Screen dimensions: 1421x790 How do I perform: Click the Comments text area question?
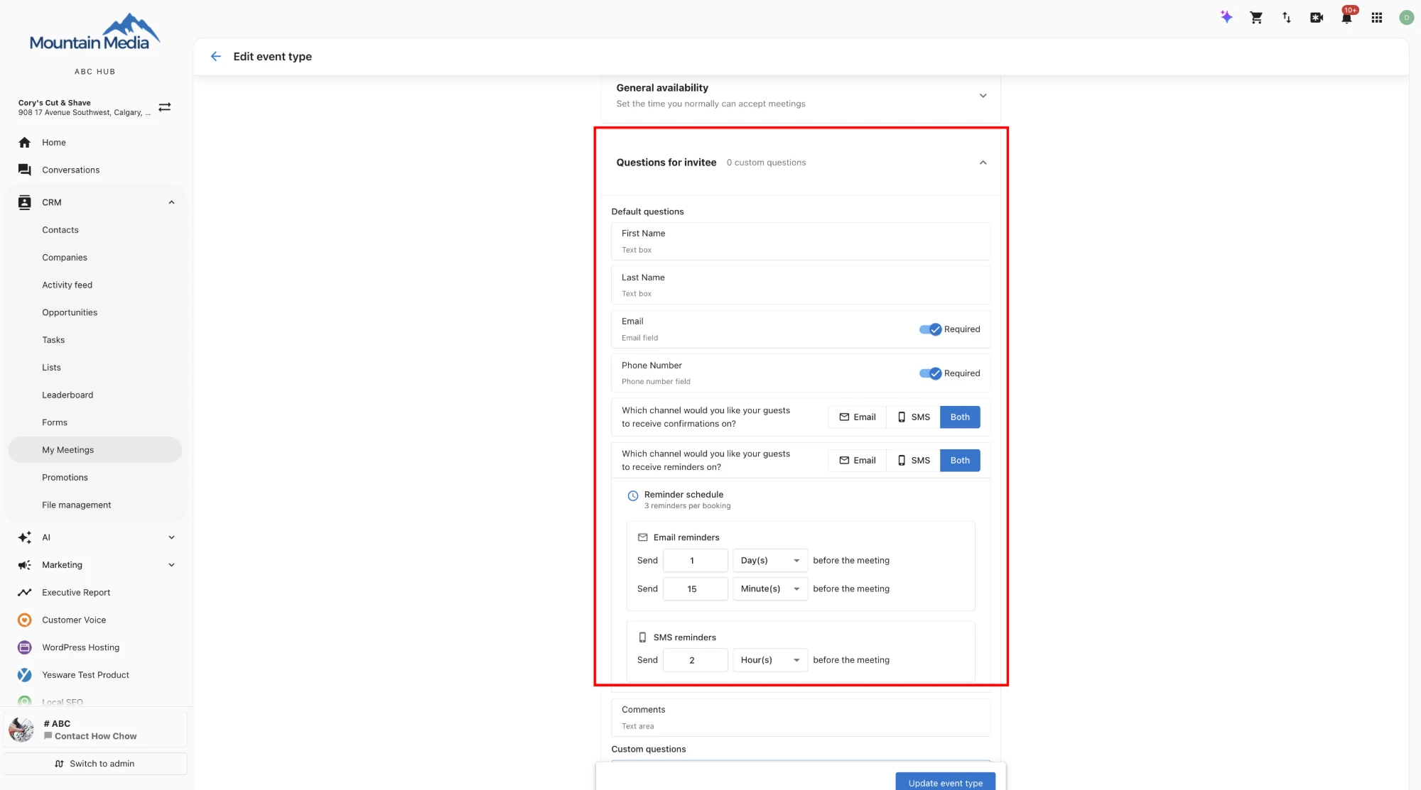(x=801, y=718)
